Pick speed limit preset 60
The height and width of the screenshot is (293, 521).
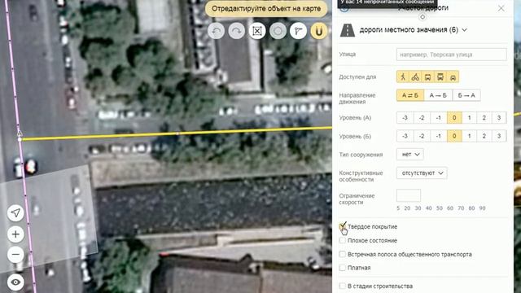[450, 208]
